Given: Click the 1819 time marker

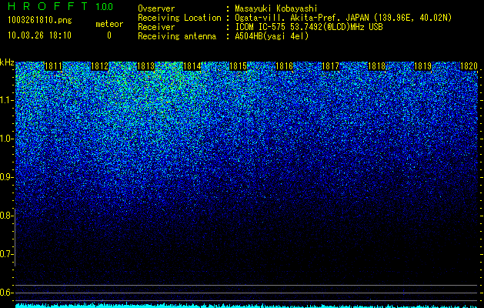Looking at the screenshot, I should click(422, 66).
